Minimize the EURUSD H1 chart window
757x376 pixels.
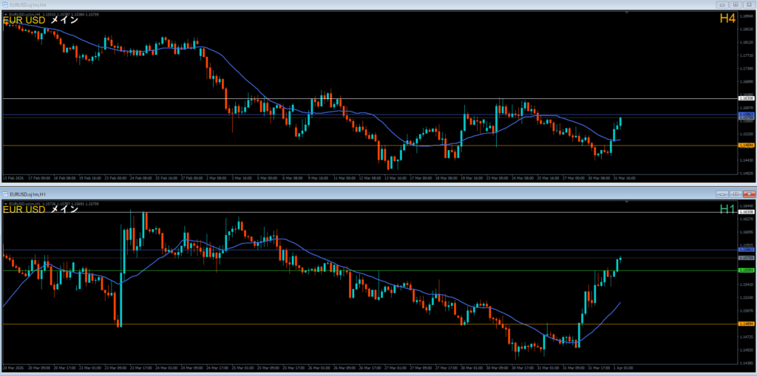tap(723, 194)
